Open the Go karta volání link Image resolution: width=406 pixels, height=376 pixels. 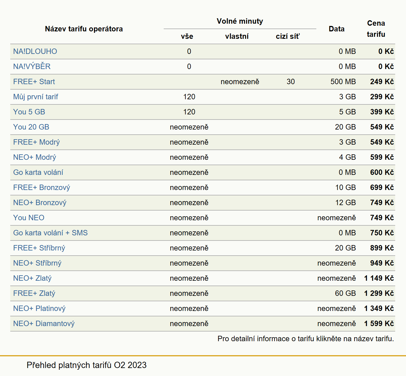(38, 172)
